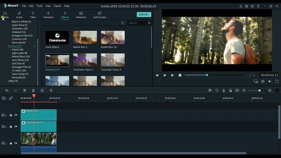
Task: Hide track 1 with eye icon
Action: tap(16, 143)
